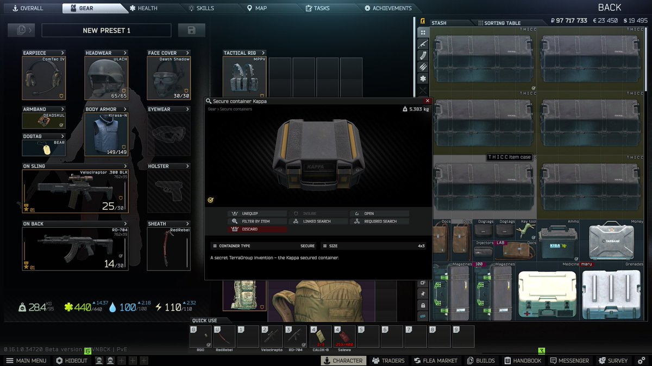The image size is (652, 366).
Task: Filter stash by ammo rounds icon
Action: point(423,67)
